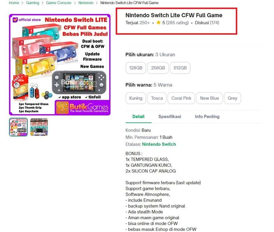274x232 pixels.
Task: Open the Gaming breadcrumb link
Action: tap(32, 3)
